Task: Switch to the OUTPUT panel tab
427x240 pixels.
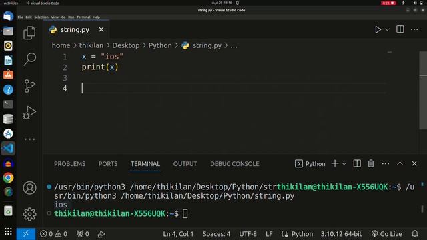Action: point(185,164)
